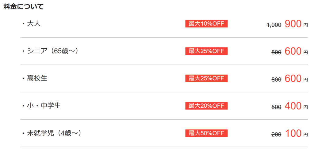The image size is (314, 149).
Task: Click the 600 price in シニア row
Action: click(x=293, y=51)
